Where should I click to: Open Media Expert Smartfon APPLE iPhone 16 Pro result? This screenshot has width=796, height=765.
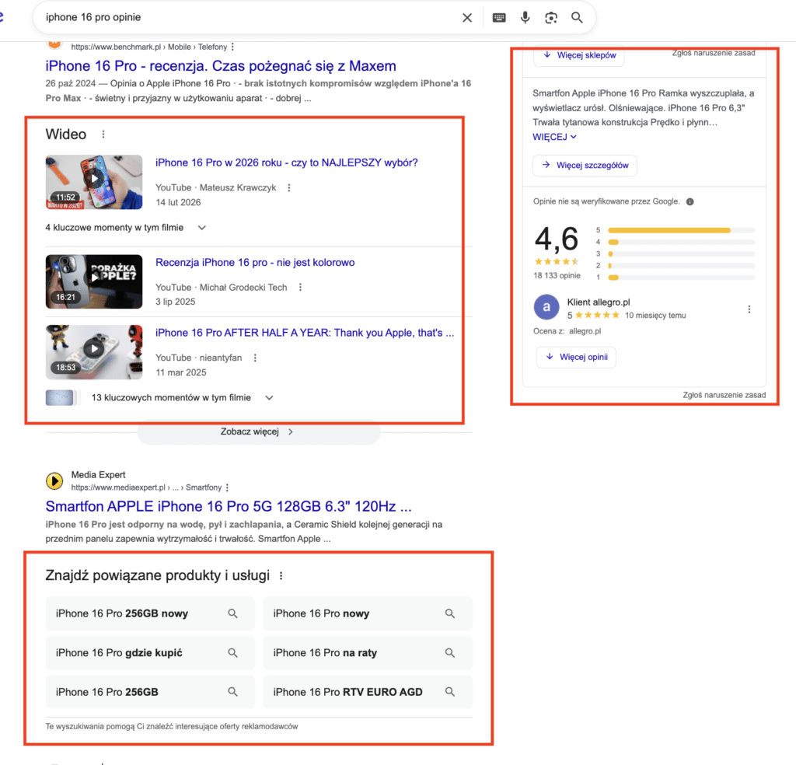click(229, 507)
